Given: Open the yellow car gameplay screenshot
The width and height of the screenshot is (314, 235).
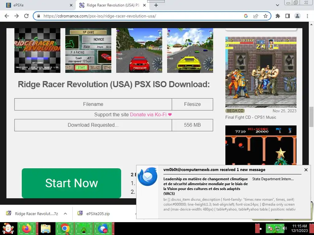Looking at the screenshot, I should point(190,50).
